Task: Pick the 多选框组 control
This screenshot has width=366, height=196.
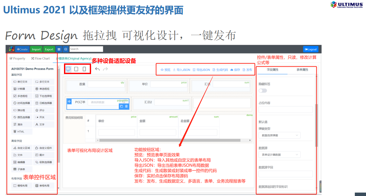Action: click(22, 96)
